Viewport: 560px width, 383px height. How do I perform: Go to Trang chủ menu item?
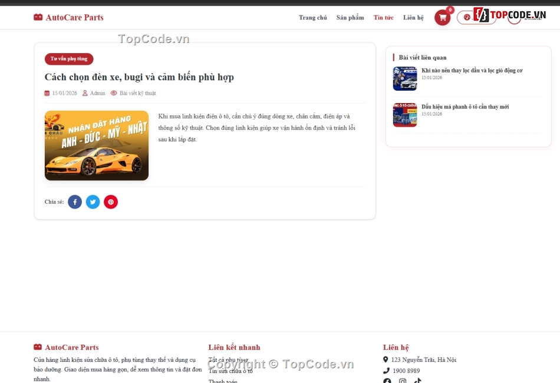click(313, 18)
